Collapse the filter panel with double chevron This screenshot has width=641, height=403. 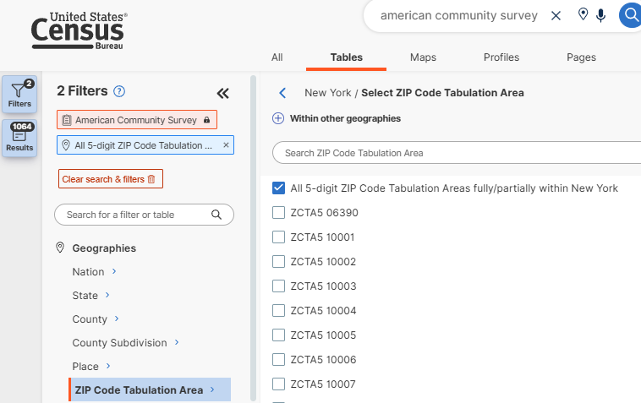[x=222, y=94]
